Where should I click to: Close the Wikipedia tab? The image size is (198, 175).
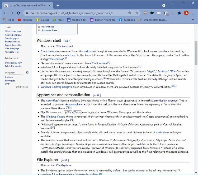pos(50,6)
